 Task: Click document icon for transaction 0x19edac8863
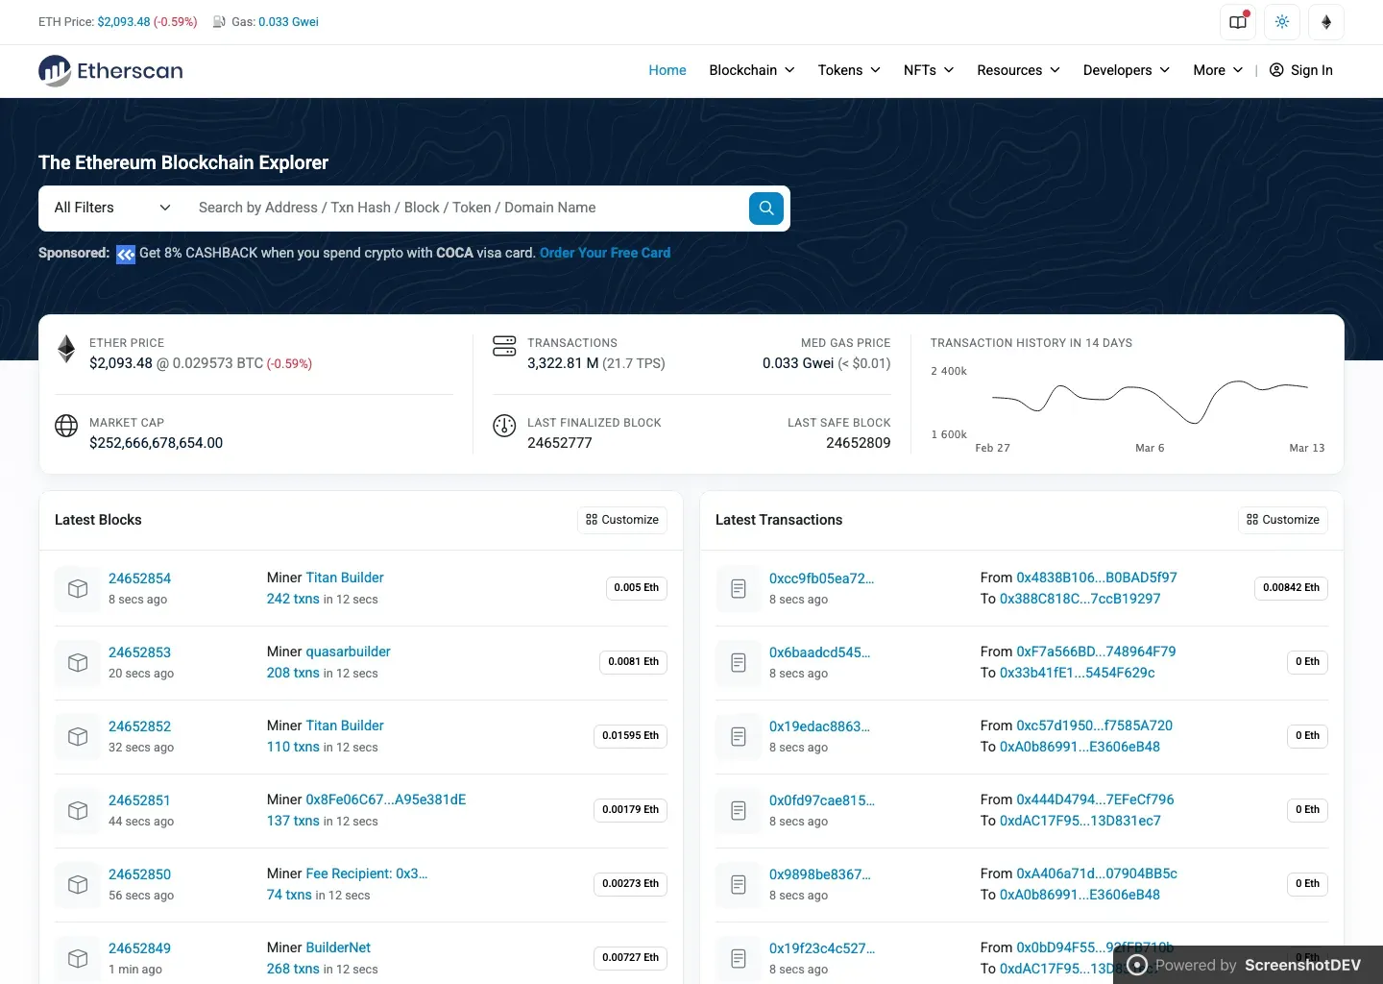click(x=739, y=736)
